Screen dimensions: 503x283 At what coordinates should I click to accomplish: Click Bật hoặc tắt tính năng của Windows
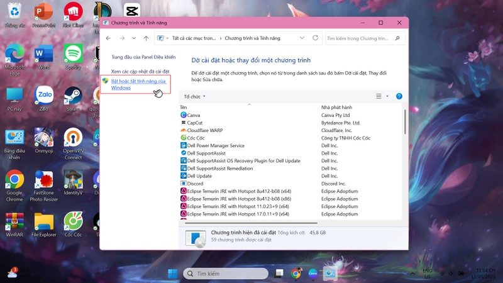(x=138, y=84)
